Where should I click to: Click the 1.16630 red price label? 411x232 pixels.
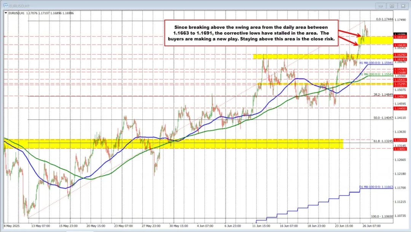point(400,45)
